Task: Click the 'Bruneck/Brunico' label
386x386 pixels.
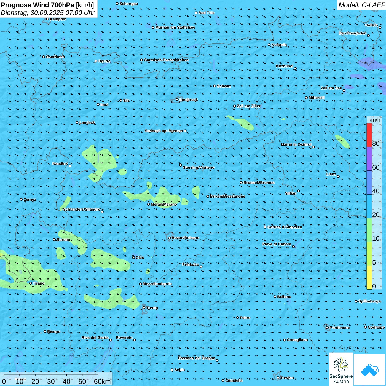Action: 259,183
